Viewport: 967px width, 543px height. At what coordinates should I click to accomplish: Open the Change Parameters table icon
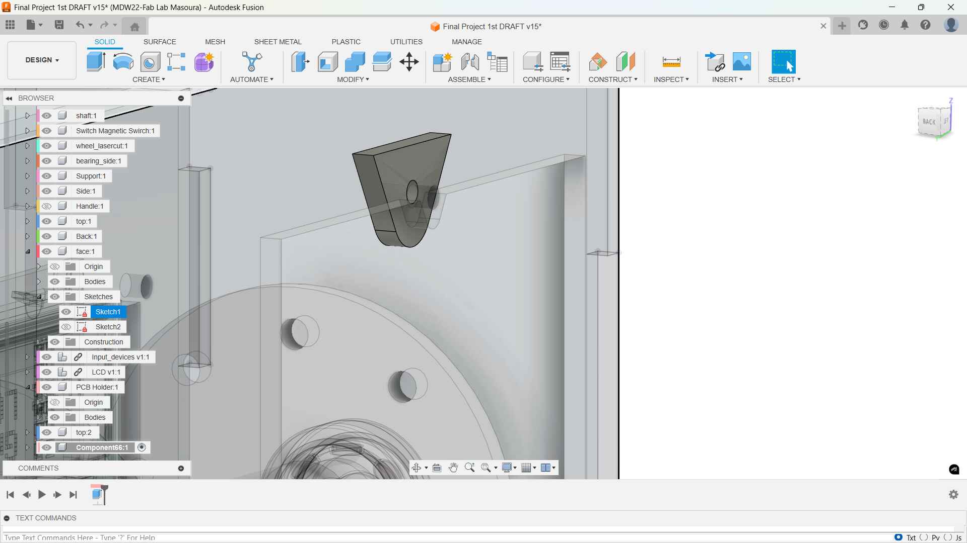(x=560, y=62)
